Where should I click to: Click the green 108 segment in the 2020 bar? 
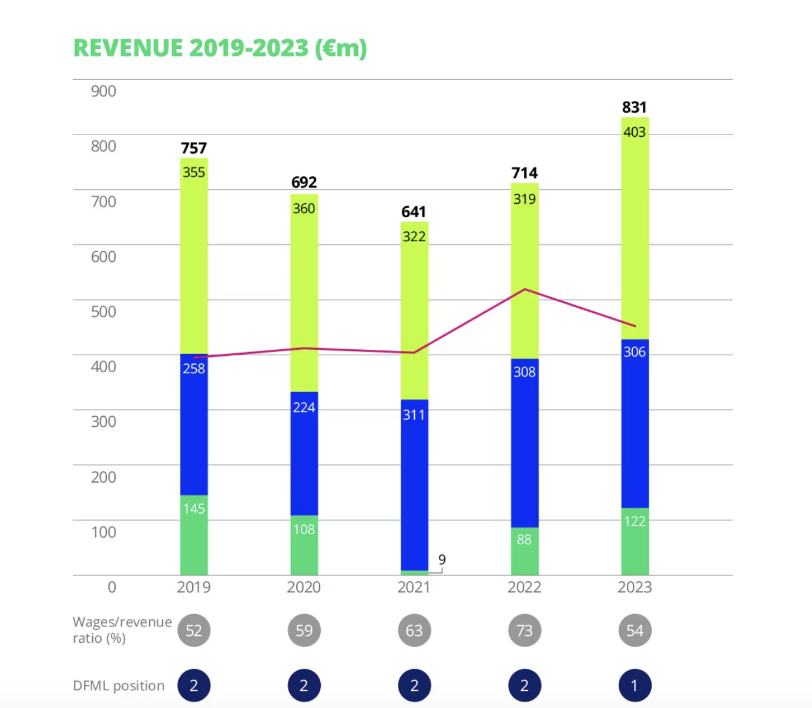point(304,546)
